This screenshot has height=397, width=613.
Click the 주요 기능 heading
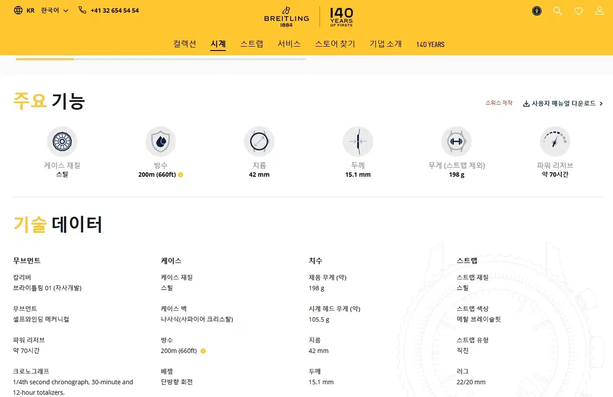[49, 101]
